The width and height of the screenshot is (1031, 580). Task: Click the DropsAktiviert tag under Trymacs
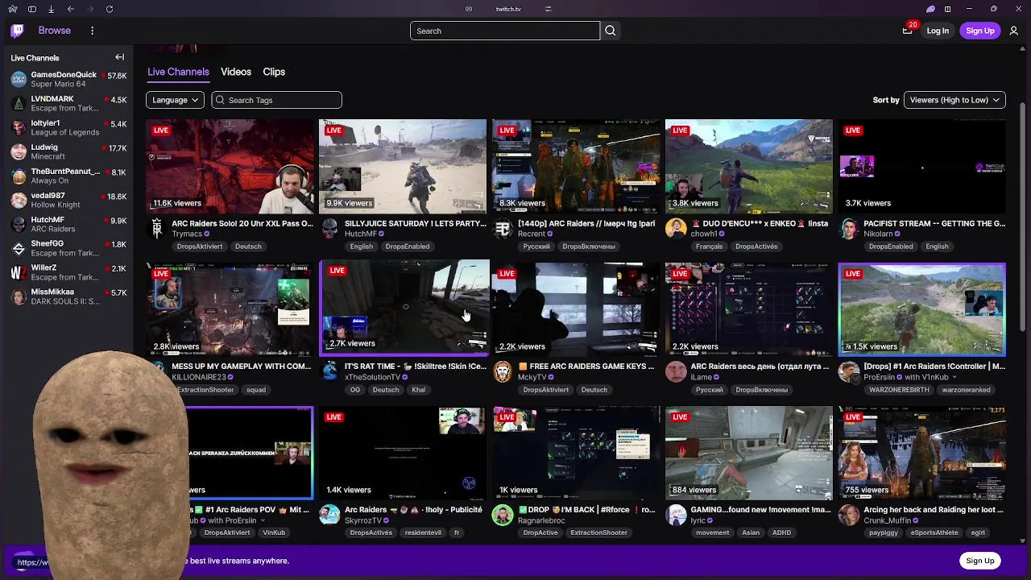[x=200, y=246]
